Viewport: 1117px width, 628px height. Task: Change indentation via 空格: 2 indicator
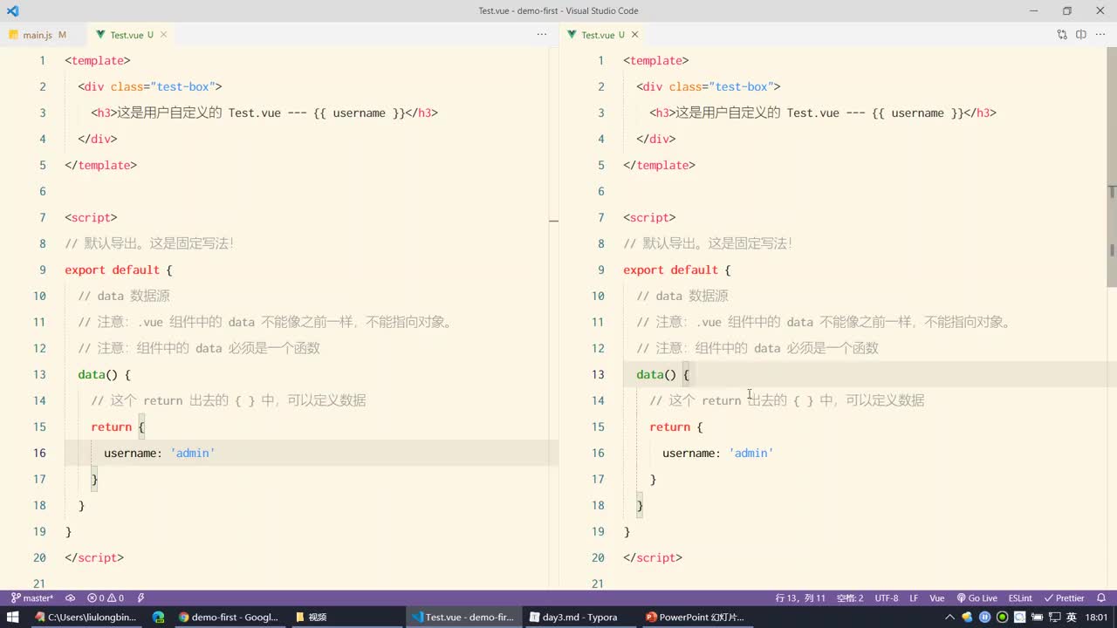pos(850,598)
